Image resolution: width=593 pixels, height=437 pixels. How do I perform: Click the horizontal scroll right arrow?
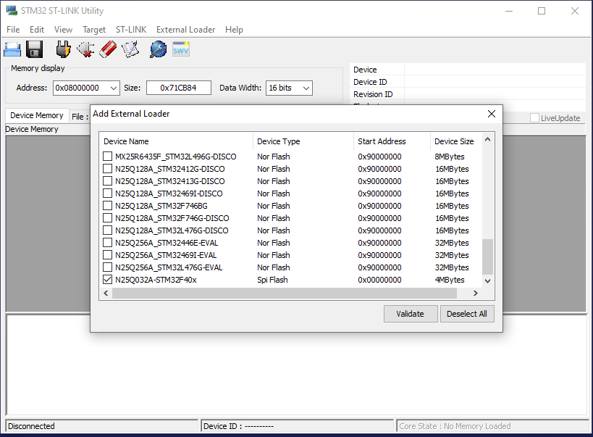476,293
